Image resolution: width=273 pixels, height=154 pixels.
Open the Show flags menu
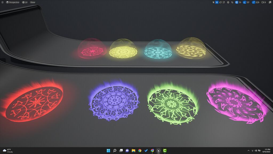coord(32,2)
